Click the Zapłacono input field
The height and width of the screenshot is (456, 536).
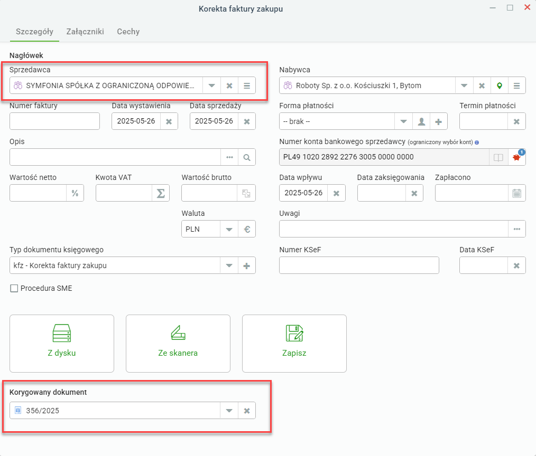point(472,193)
